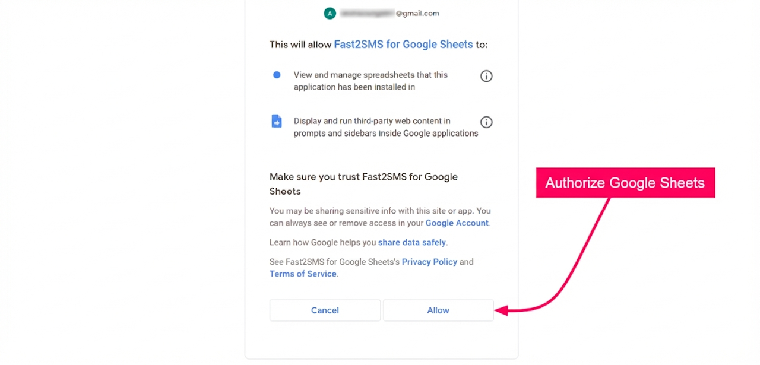Click the blue dot spreadsheets permission icon
760x365 pixels.
pos(277,75)
